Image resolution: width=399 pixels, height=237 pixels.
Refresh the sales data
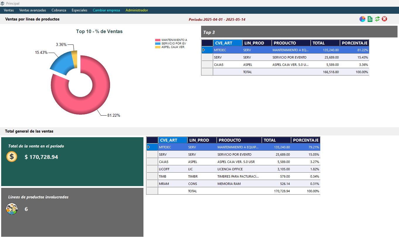coord(377,19)
